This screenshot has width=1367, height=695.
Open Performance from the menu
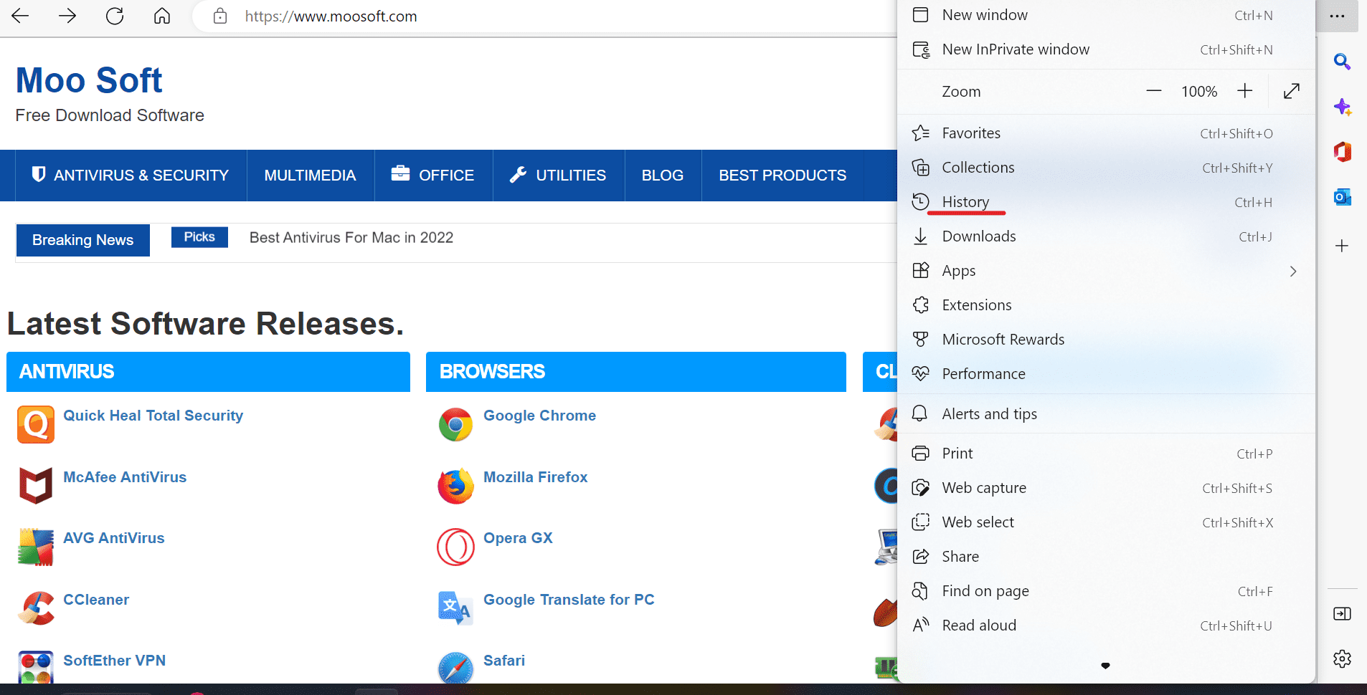1106,374
